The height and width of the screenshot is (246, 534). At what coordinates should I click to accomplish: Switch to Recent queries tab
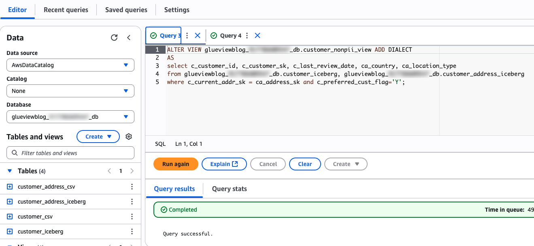point(66,10)
